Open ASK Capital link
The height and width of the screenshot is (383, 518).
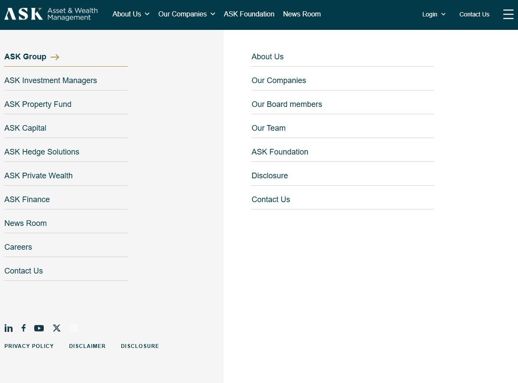click(x=25, y=128)
